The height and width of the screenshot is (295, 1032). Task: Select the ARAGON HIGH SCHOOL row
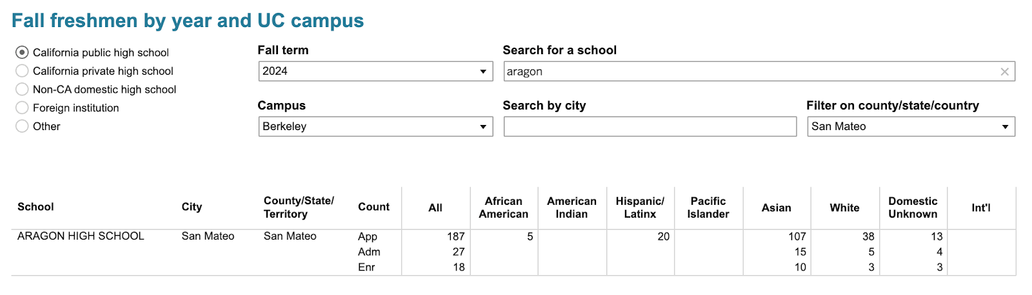click(81, 236)
